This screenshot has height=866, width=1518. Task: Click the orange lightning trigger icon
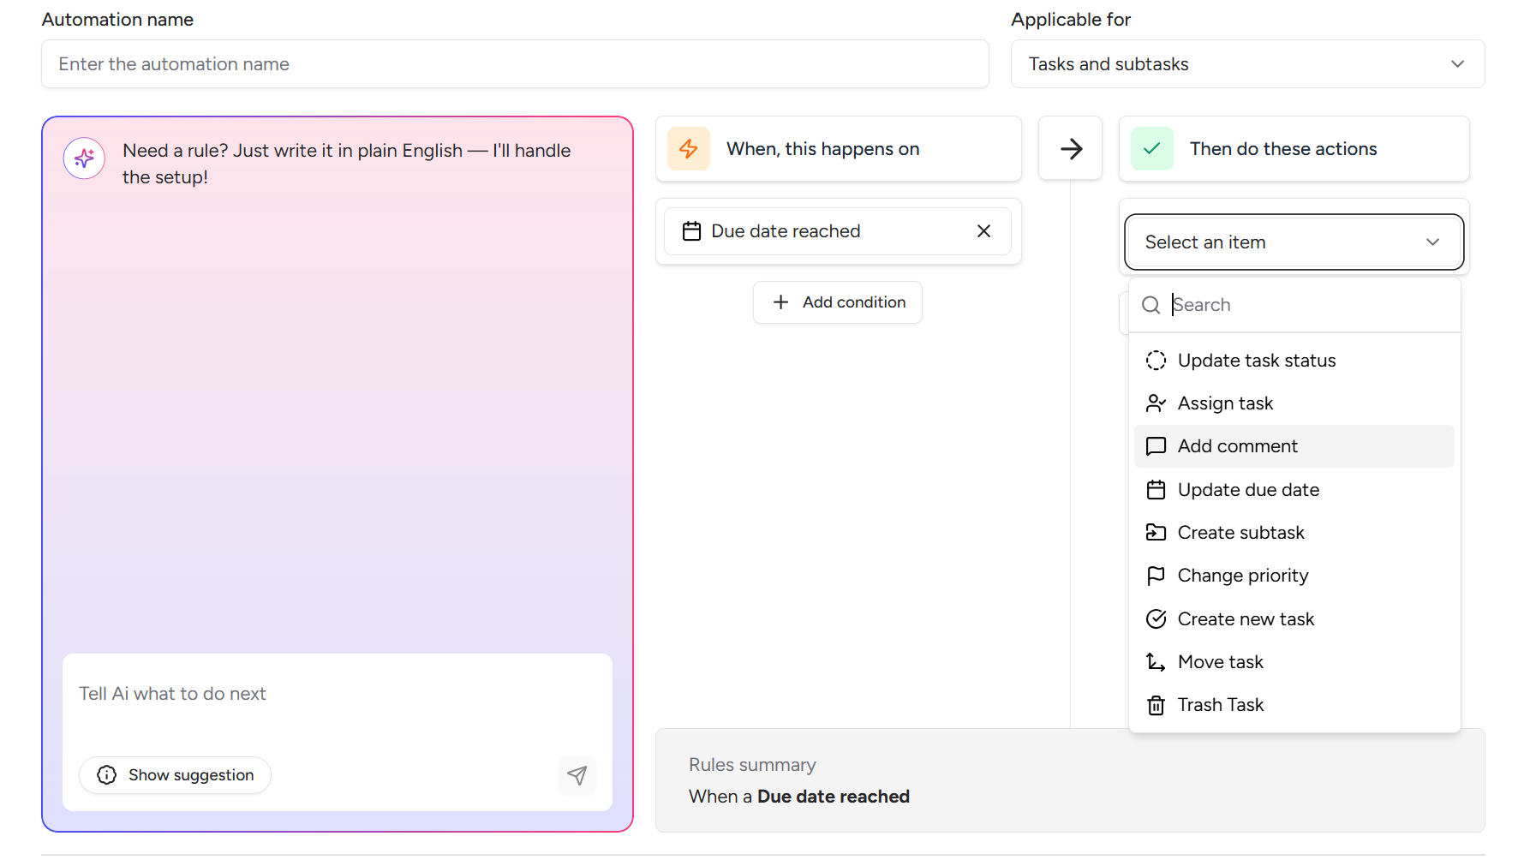tap(689, 149)
